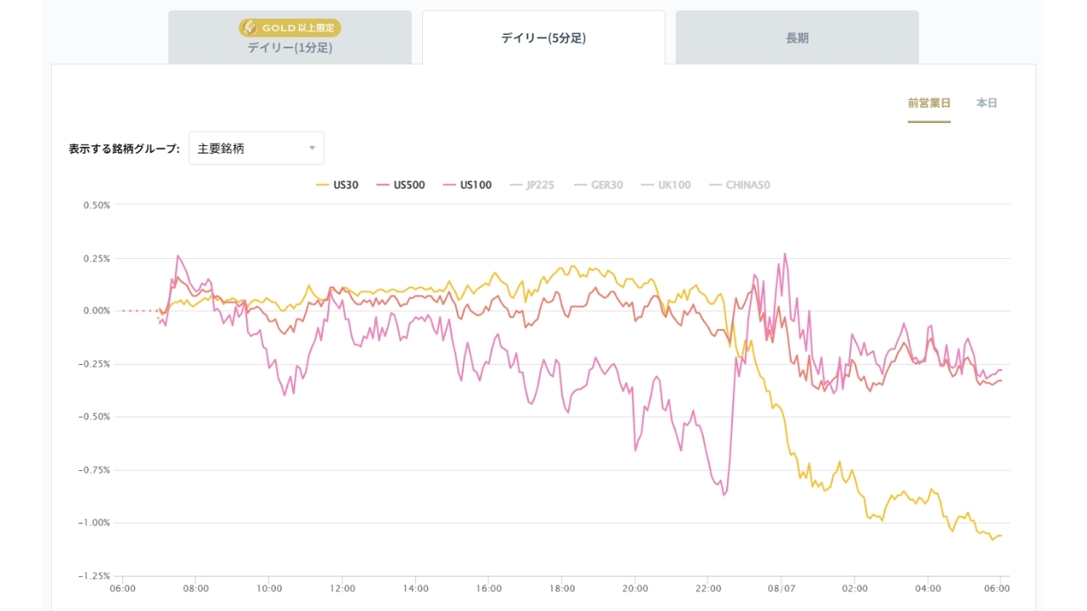Open the 主要銘柄 group dropdown
Image resolution: width=1087 pixels, height=611 pixels.
[x=256, y=149]
